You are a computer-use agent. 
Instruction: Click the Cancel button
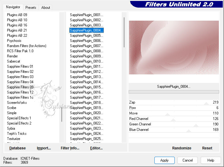tap(188, 160)
